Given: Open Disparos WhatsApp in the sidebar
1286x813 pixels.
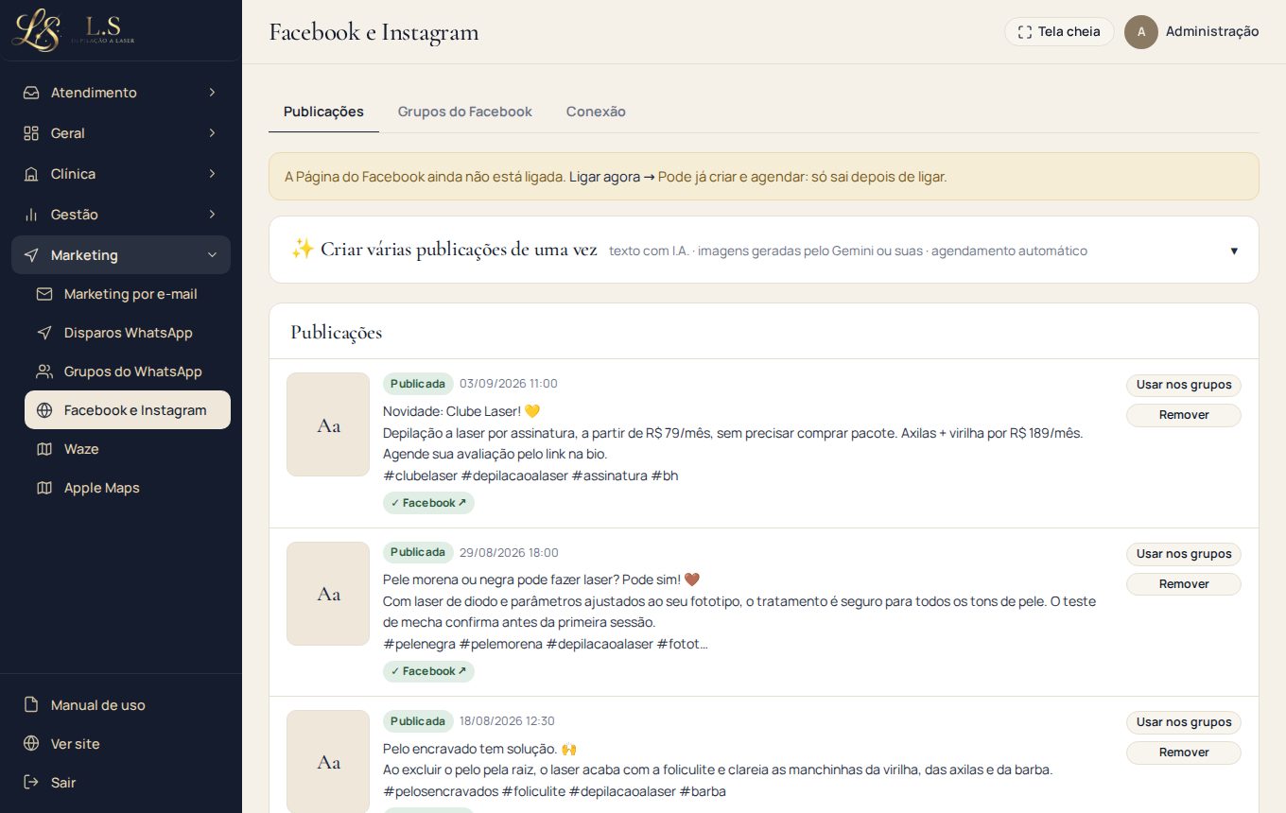Looking at the screenshot, I should (128, 333).
